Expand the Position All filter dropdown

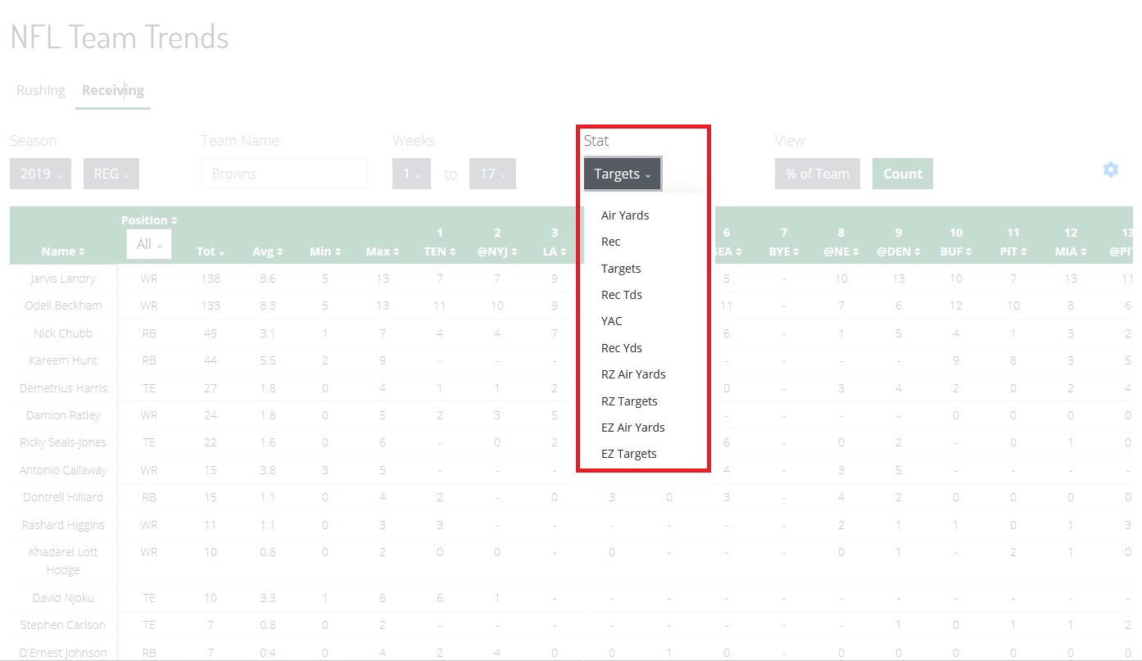pos(148,244)
